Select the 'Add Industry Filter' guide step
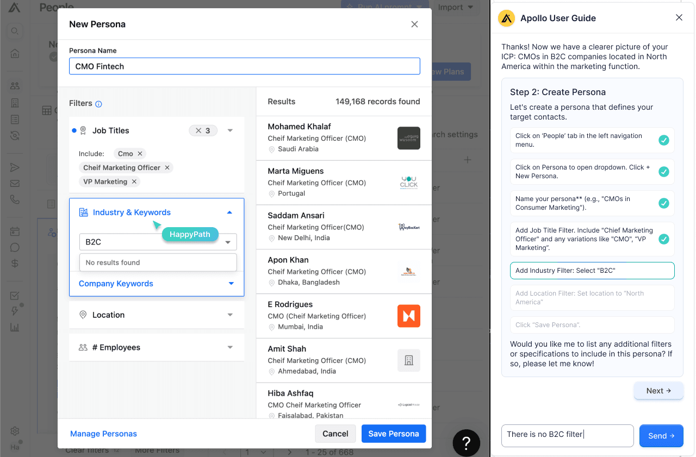 pyautogui.click(x=592, y=271)
